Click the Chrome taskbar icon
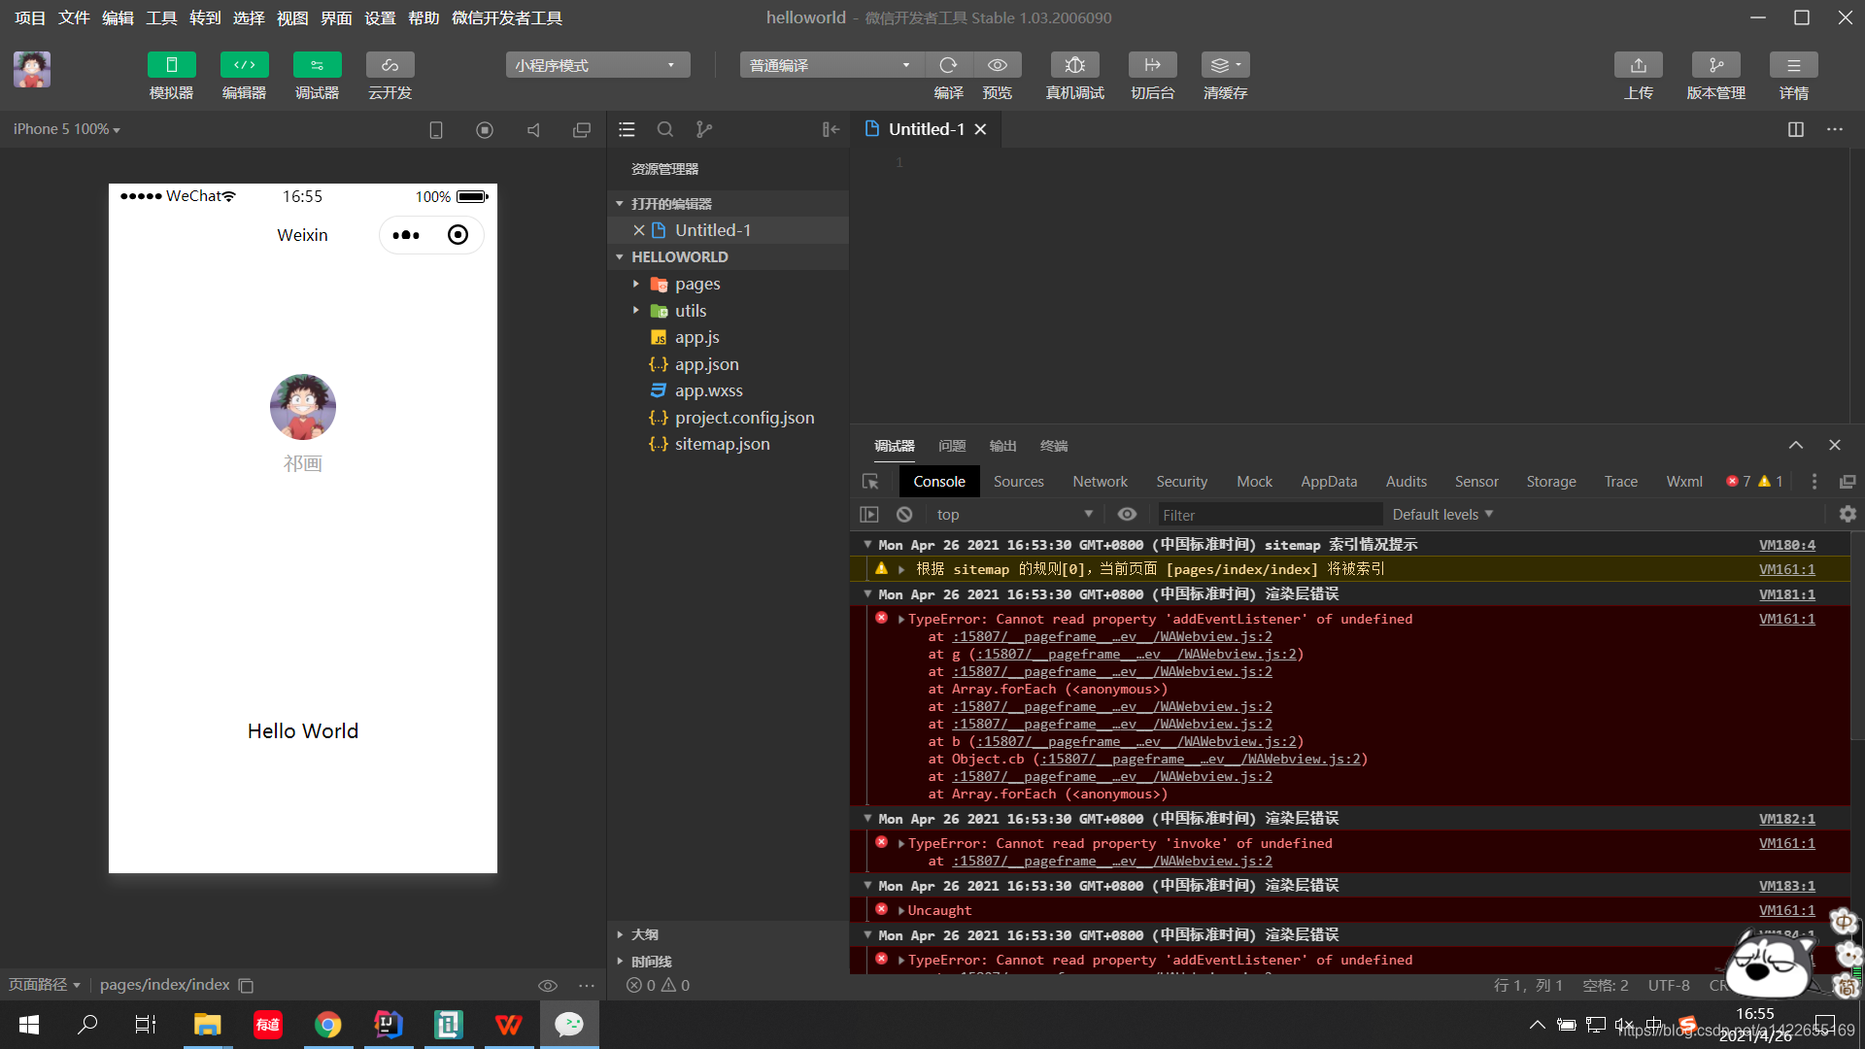Image resolution: width=1865 pixels, height=1049 pixels. coord(327,1025)
